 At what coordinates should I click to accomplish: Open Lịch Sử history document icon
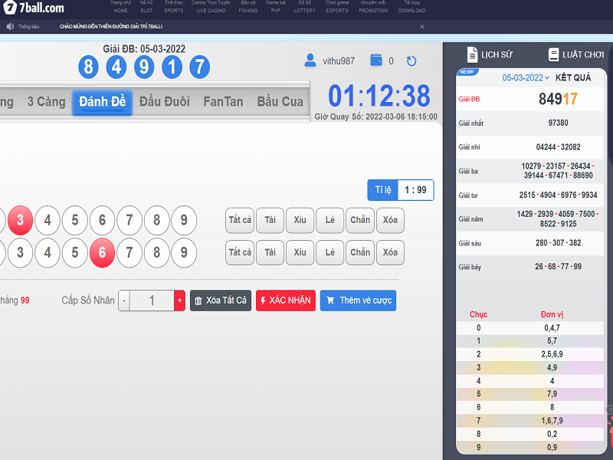coord(473,54)
